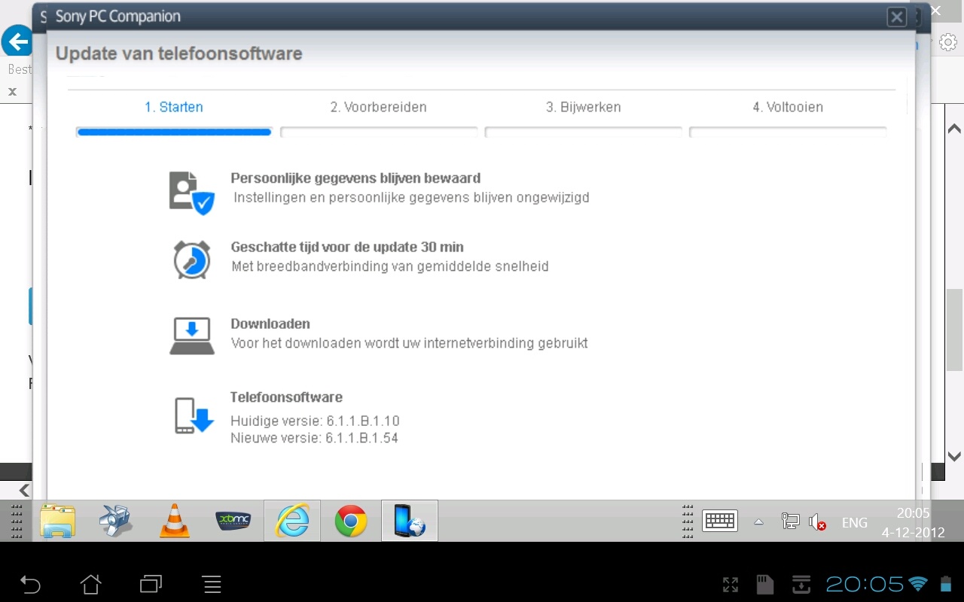Click 'Instellingen en persoonlijke gegevens blijven ongewijzigd'

(x=411, y=198)
